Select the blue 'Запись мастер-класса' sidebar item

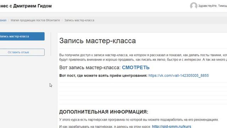(x=22, y=36)
